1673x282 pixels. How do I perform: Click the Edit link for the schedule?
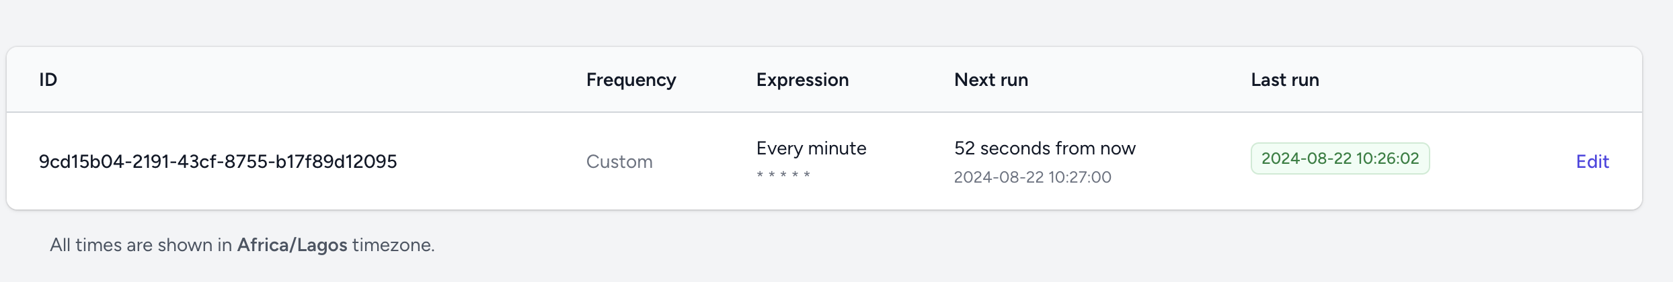(x=1592, y=162)
